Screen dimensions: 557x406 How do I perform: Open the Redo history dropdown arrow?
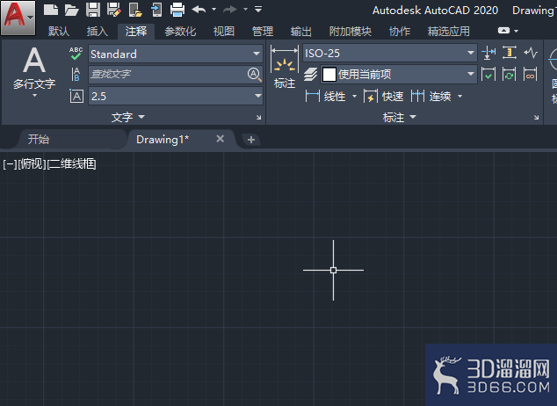coord(245,10)
